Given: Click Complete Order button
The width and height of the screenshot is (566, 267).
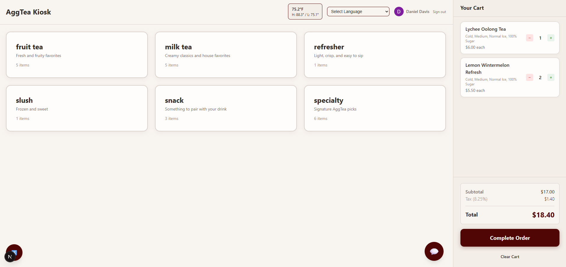Looking at the screenshot, I should coord(510,238).
